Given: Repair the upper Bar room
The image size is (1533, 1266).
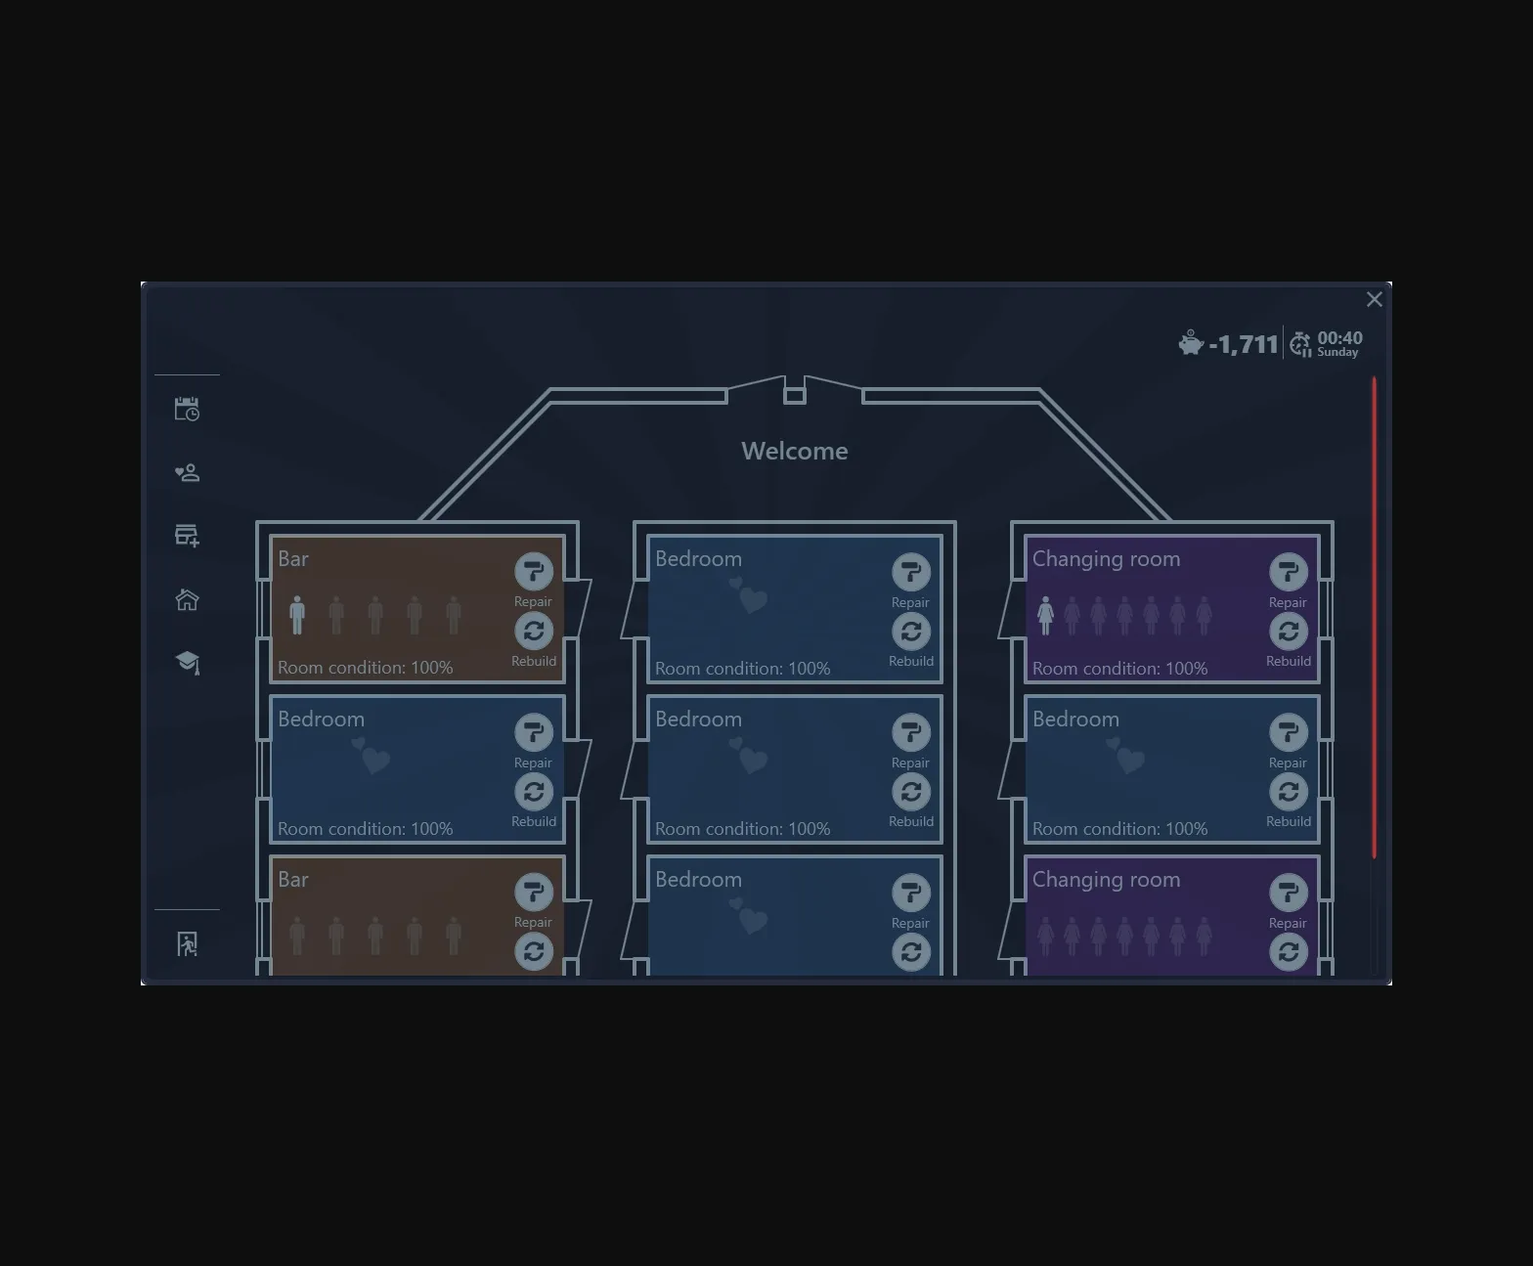Looking at the screenshot, I should tap(534, 572).
